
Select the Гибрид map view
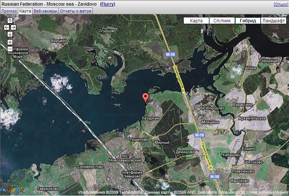tap(248, 21)
